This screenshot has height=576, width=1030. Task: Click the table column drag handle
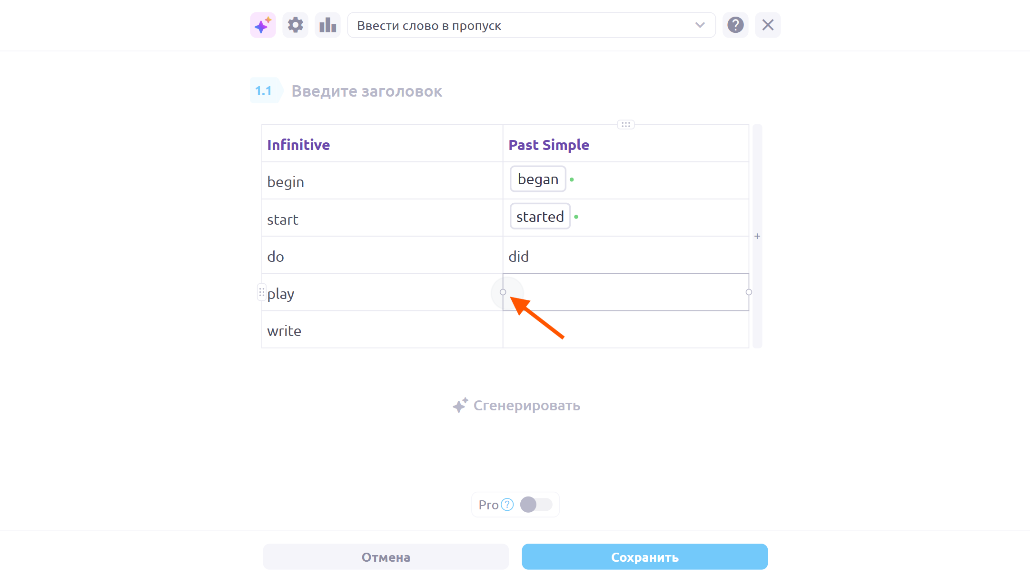tap(625, 125)
